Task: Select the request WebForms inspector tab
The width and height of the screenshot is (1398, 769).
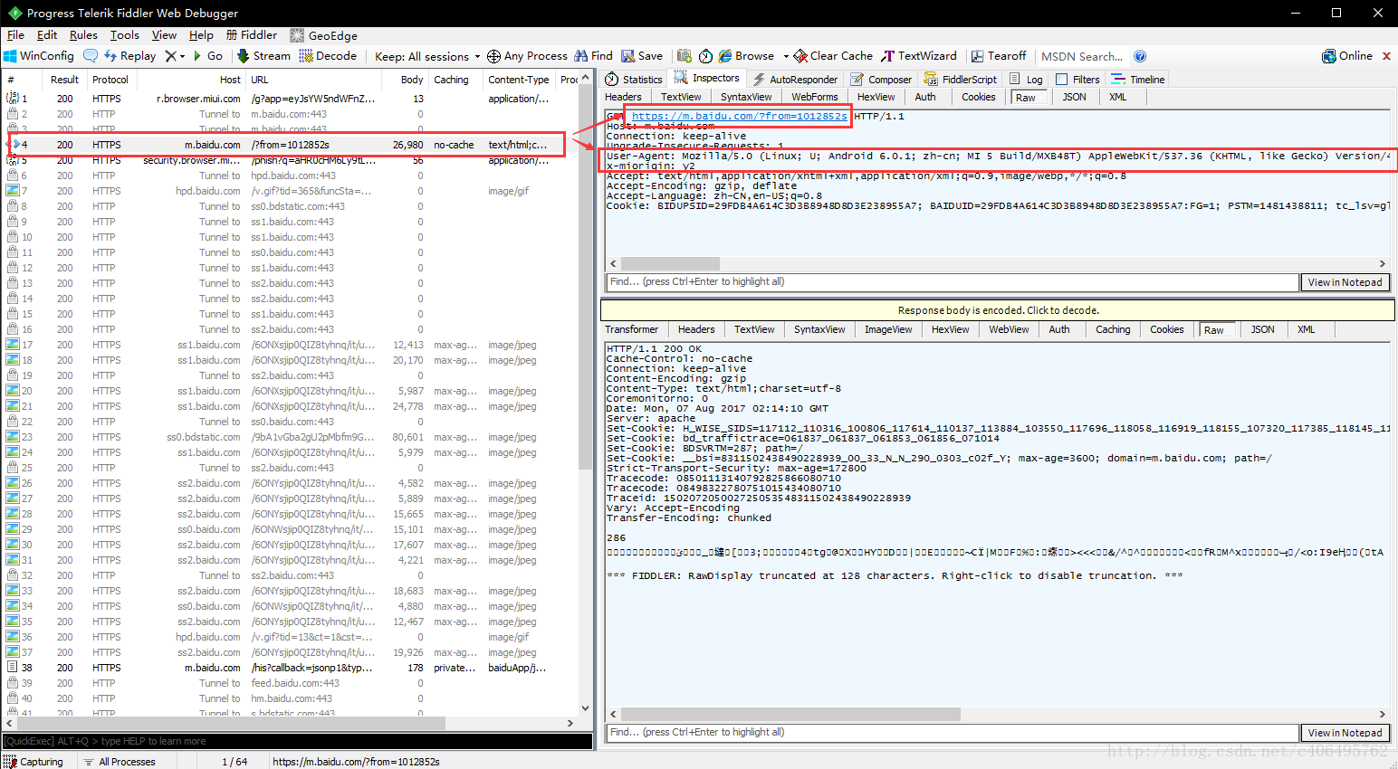Action: click(x=815, y=97)
